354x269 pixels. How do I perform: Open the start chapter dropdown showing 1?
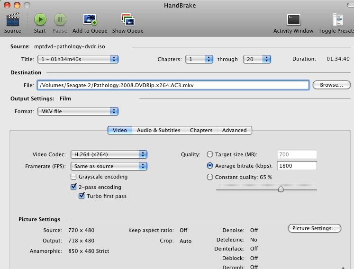coord(199,59)
